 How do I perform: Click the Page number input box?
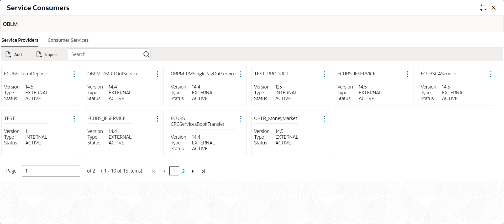coord(51,171)
